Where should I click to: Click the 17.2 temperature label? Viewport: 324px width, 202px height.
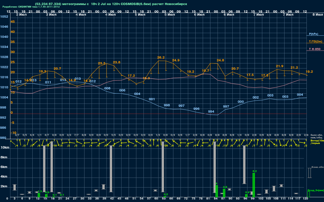[x=131, y=76]
